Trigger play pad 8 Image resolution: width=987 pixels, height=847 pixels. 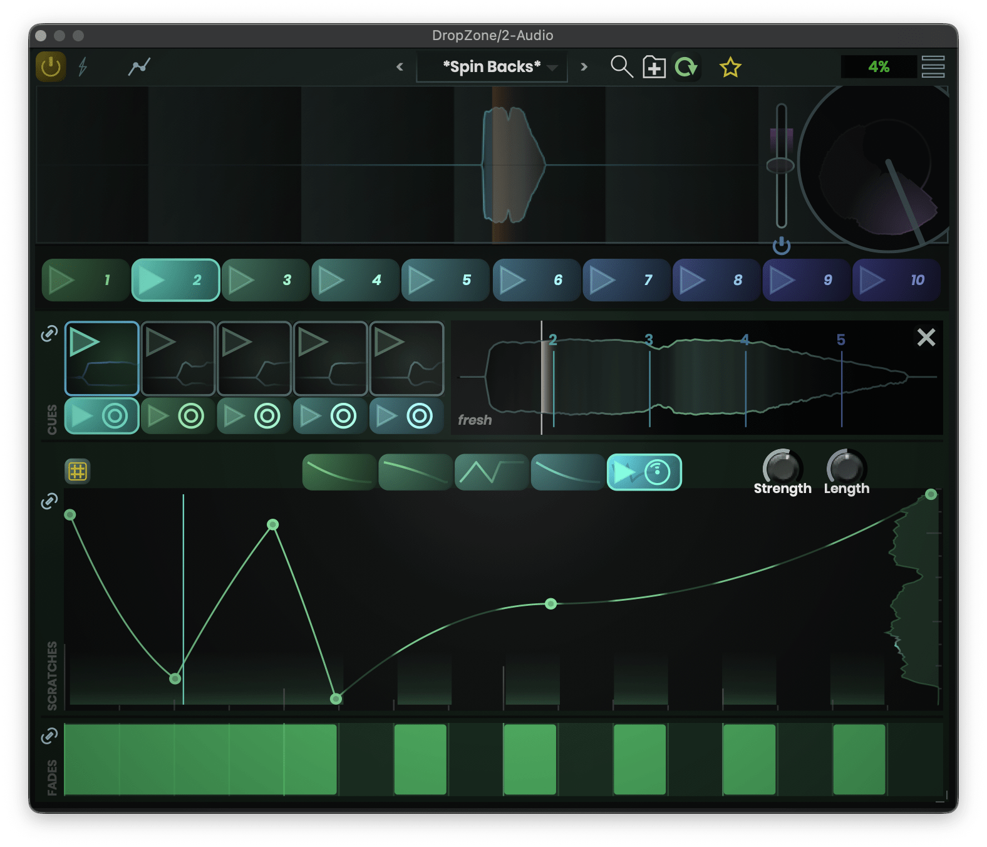[716, 280]
